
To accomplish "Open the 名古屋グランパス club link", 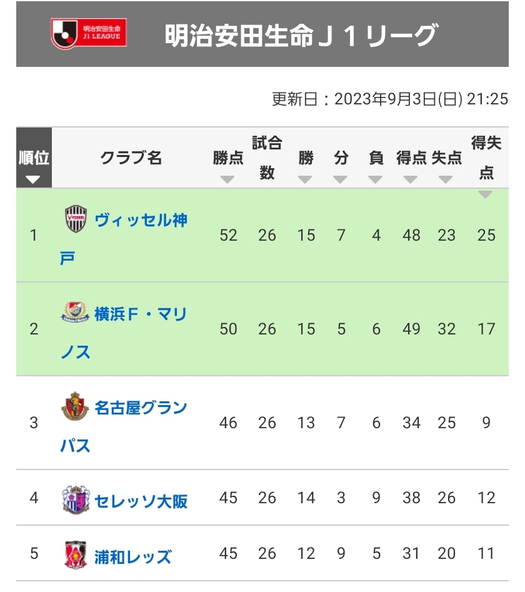I will click(x=141, y=408).
